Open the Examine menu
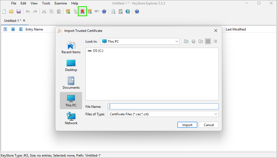This screenshot has height=158, width=277. click(60, 3)
